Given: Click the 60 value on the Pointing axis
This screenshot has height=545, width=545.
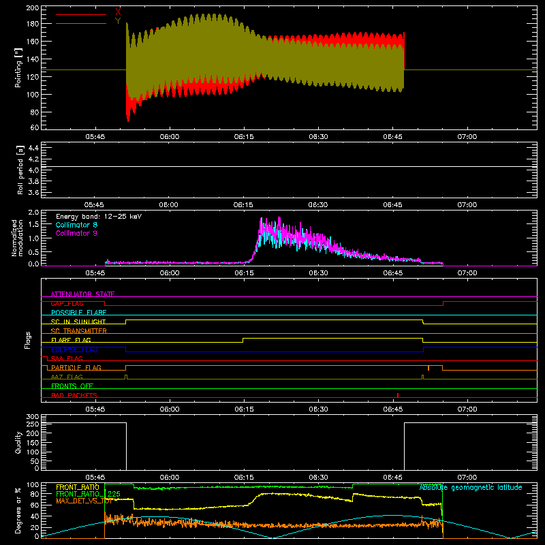Looking at the screenshot, I should point(35,127).
